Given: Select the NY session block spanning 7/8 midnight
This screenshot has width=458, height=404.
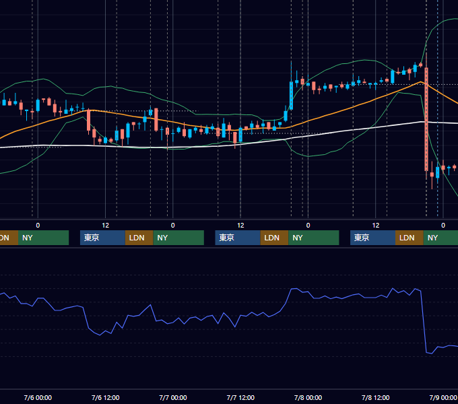Looking at the screenshot, I should (x=314, y=238).
